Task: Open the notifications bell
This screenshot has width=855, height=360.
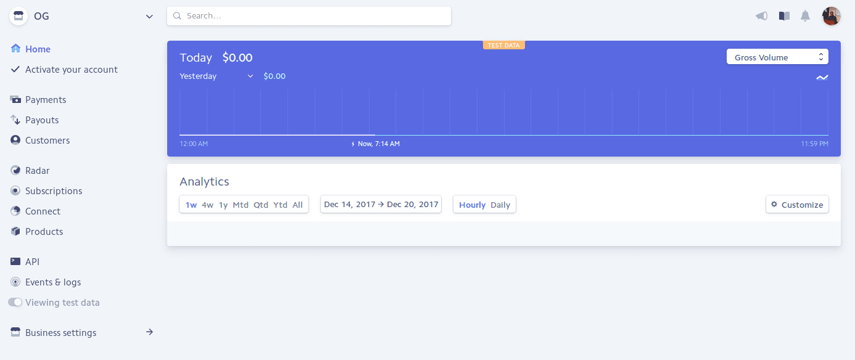Action: 806,16
